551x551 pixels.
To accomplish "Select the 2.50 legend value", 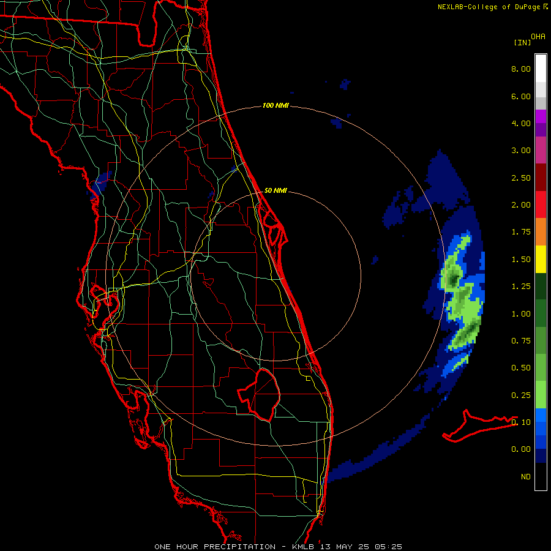I will pos(520,178).
